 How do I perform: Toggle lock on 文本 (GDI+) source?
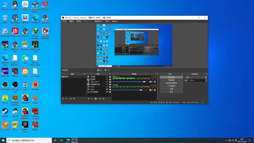coord(110,82)
